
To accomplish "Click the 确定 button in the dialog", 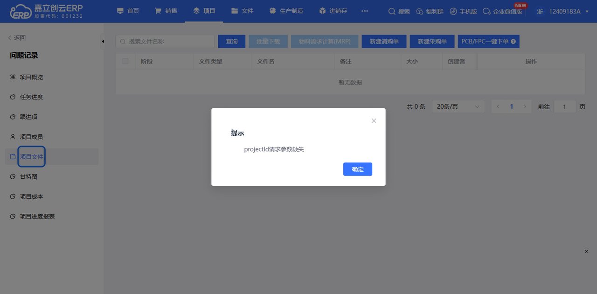I will (358, 169).
